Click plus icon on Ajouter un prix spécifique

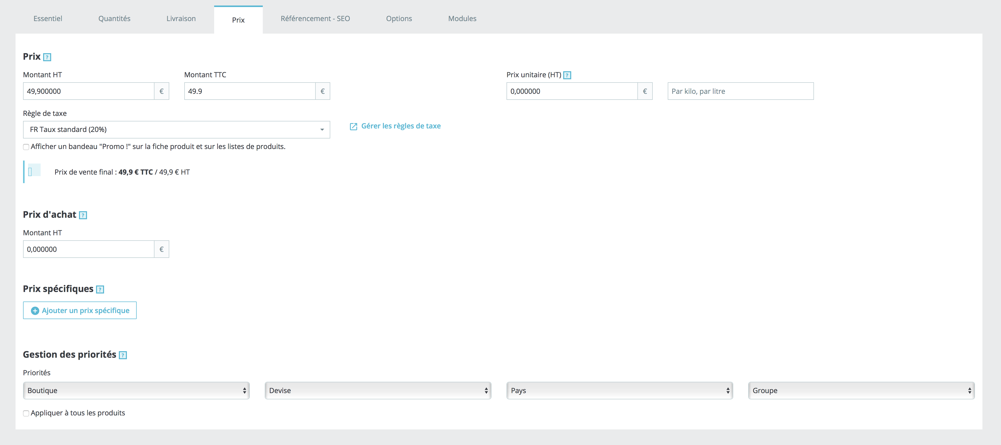point(35,311)
